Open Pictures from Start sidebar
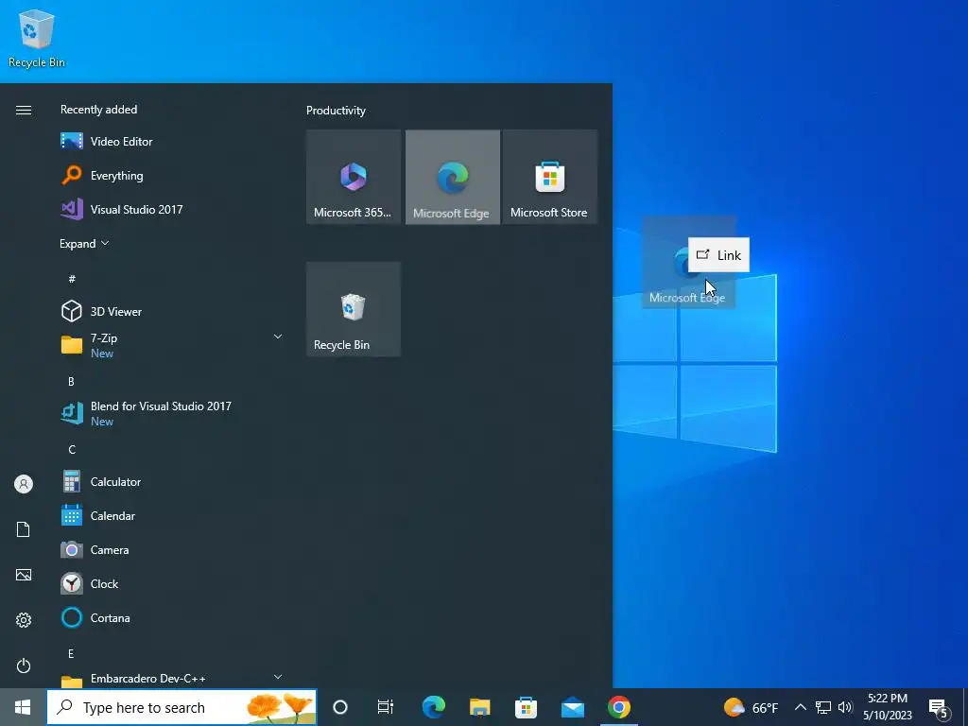This screenshot has width=968, height=726. click(24, 575)
